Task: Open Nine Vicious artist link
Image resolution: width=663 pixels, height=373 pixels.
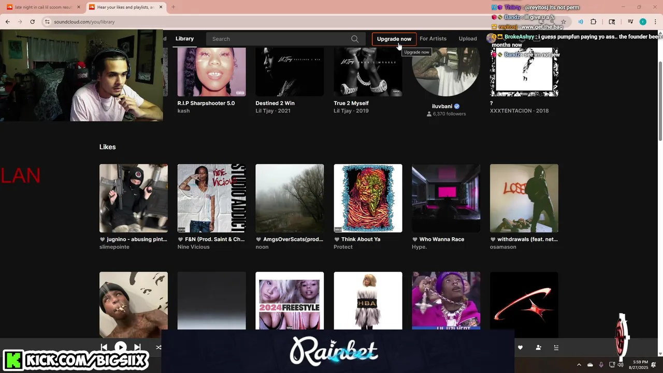Action: [x=194, y=247]
